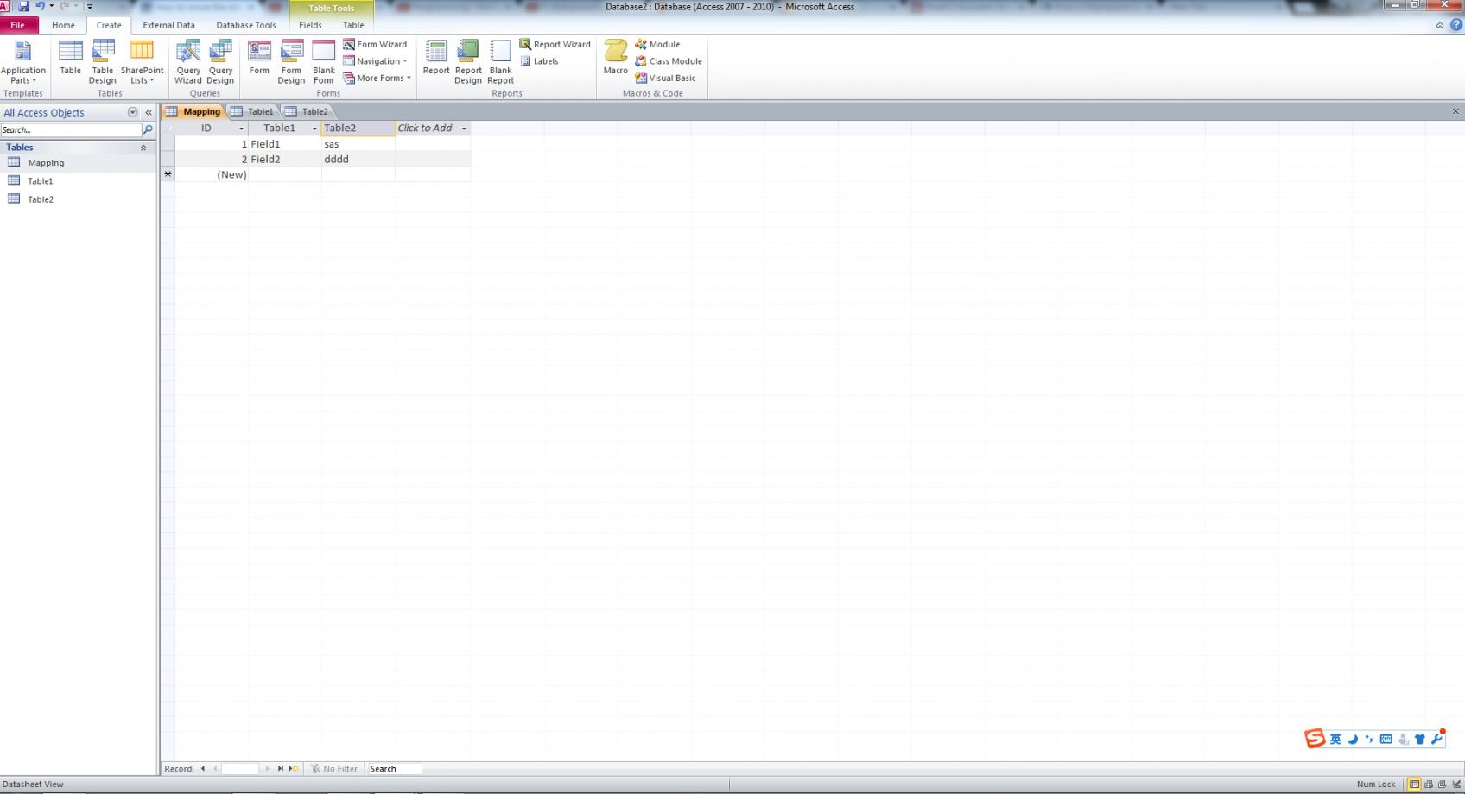The width and height of the screenshot is (1465, 794).
Task: Open the Table tab under Table Tools
Action: 353,25
